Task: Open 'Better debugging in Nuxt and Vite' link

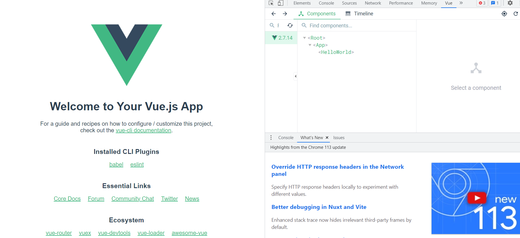Action: (319, 207)
